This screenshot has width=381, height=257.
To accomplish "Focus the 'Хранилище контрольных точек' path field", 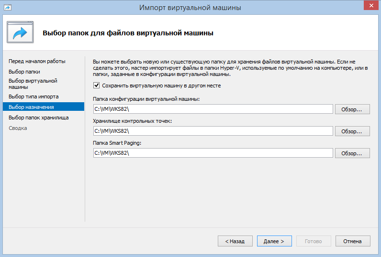I will point(213,131).
